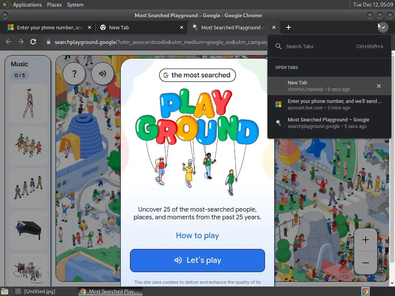Screen dimensions: 395x296
Task: Go back in browser history
Action: point(8,42)
